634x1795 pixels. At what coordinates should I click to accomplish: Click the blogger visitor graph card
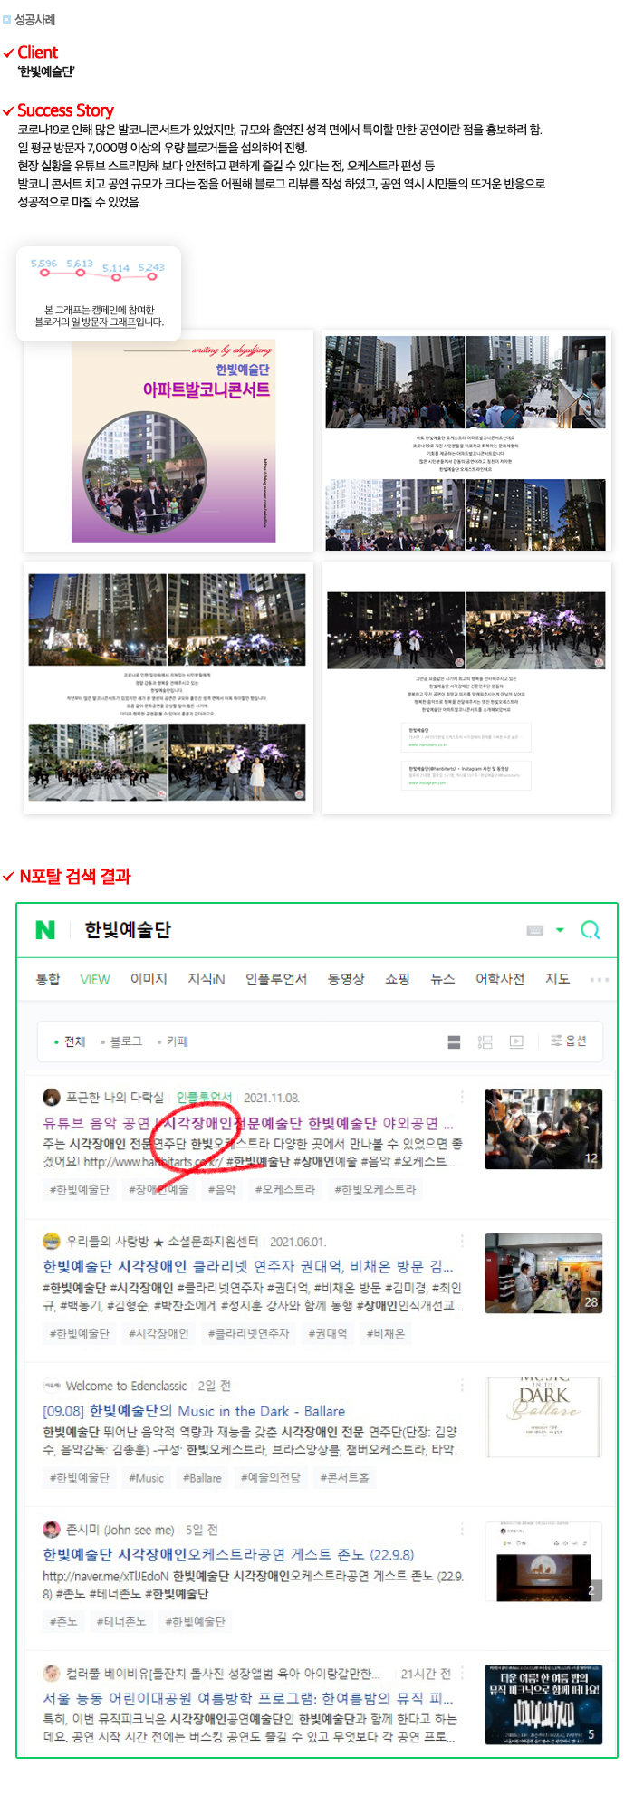[99, 293]
